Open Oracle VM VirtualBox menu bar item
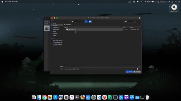Viewport: 181px width, 101px height. coord(12,2)
